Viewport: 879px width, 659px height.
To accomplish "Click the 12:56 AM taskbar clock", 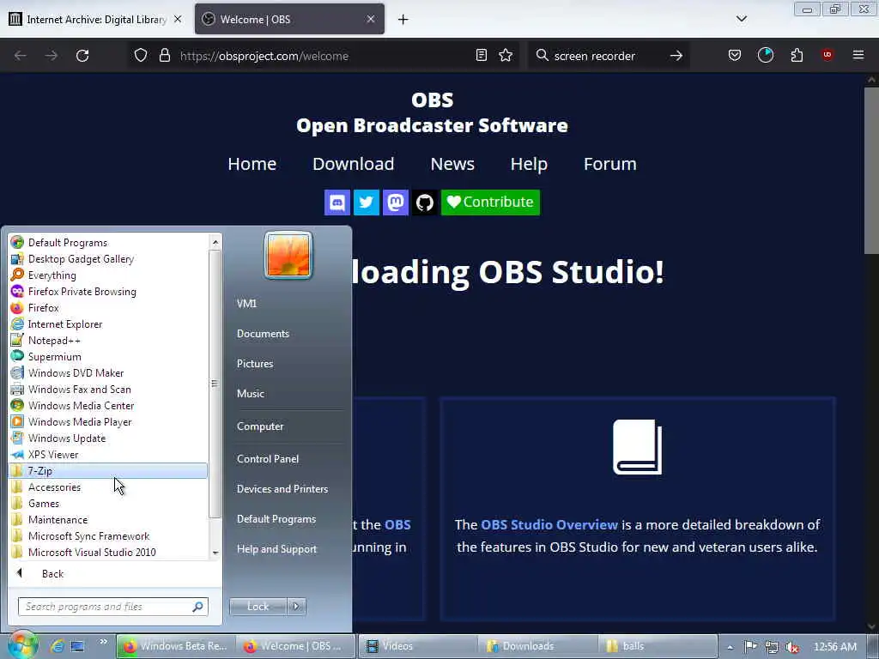I will click(835, 647).
